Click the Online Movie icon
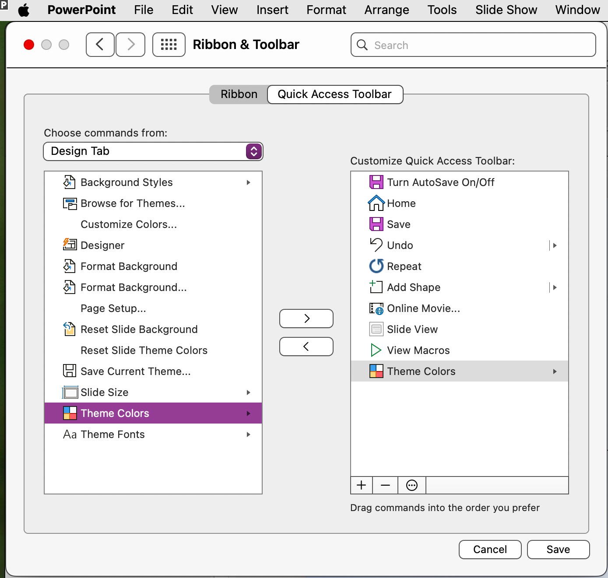608x578 pixels. click(x=376, y=308)
